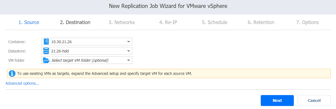
Task: Click the New Replication Job Wizard title
Action: pyautogui.click(x=168, y=6)
